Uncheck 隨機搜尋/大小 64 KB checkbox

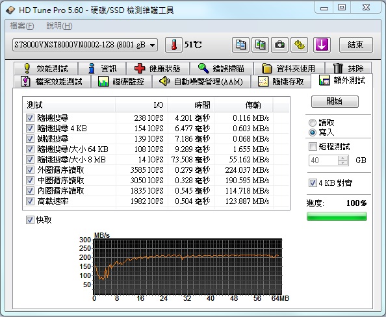(30, 149)
